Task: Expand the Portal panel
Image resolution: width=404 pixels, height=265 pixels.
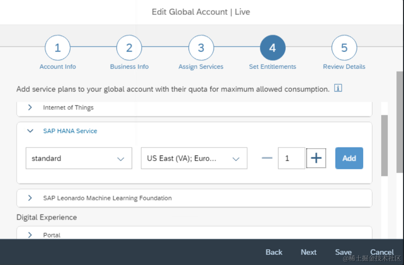Action: pos(30,235)
